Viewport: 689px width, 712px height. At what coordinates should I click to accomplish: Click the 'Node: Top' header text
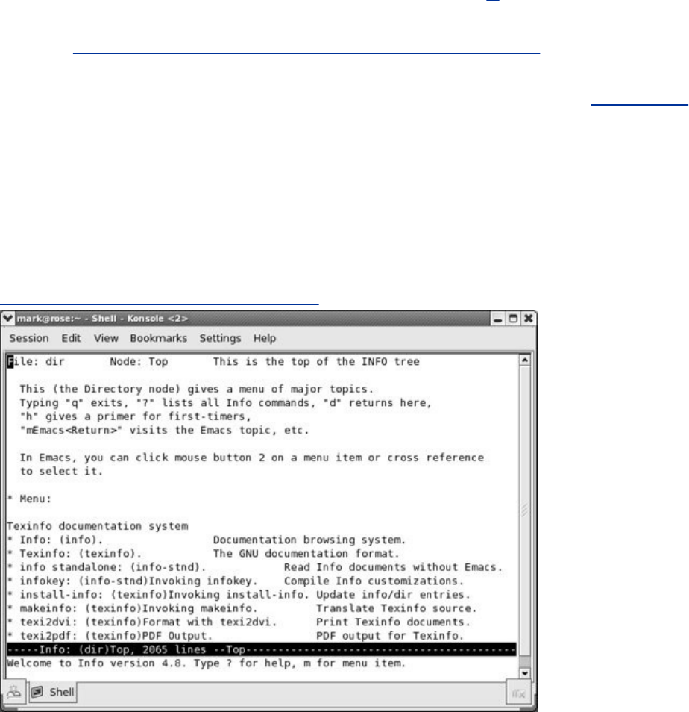[x=139, y=362]
